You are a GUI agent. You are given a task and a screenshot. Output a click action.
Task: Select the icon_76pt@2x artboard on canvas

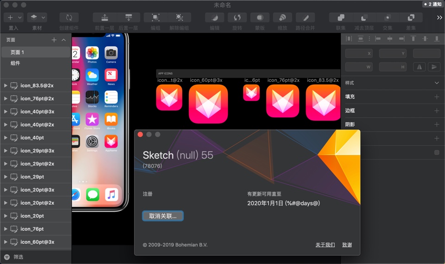point(282,101)
